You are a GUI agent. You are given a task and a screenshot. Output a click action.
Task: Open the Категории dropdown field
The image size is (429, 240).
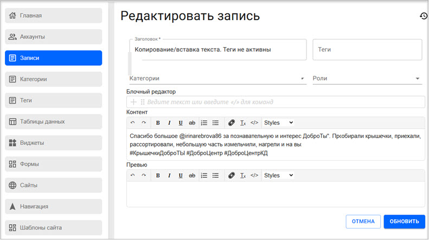click(x=217, y=79)
